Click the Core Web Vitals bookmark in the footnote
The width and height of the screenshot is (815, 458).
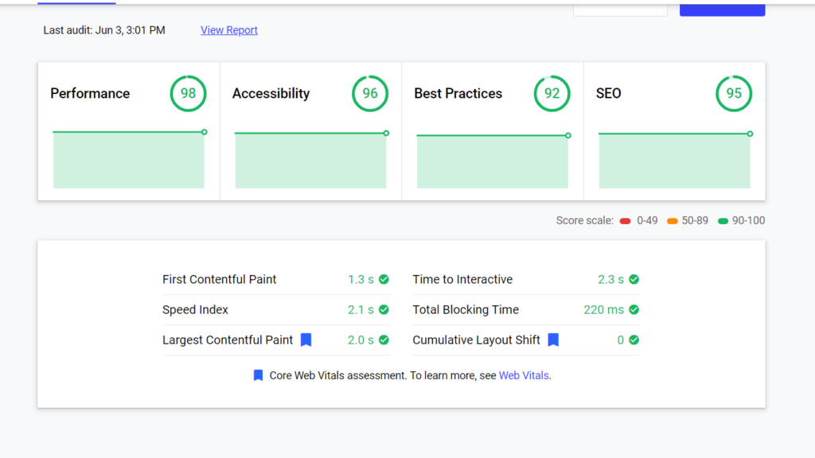[258, 375]
